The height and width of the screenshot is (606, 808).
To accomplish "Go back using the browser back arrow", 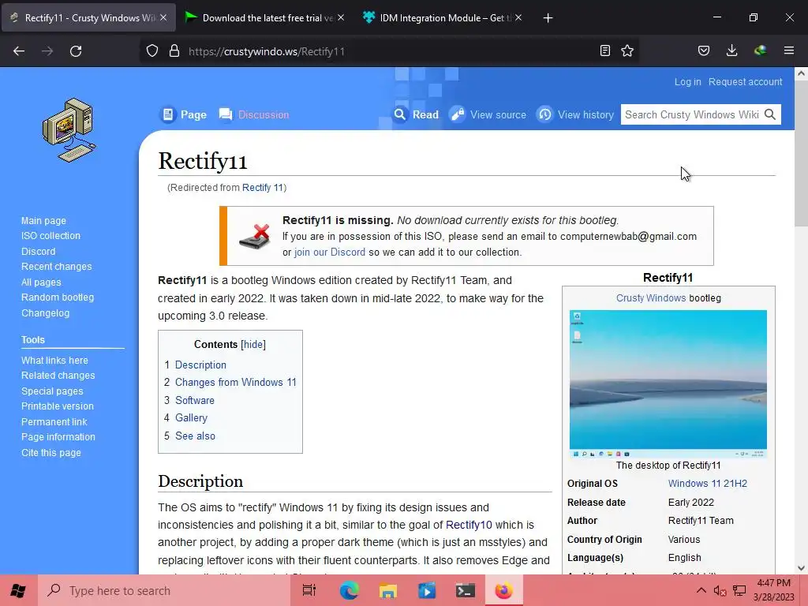I will 19,51.
